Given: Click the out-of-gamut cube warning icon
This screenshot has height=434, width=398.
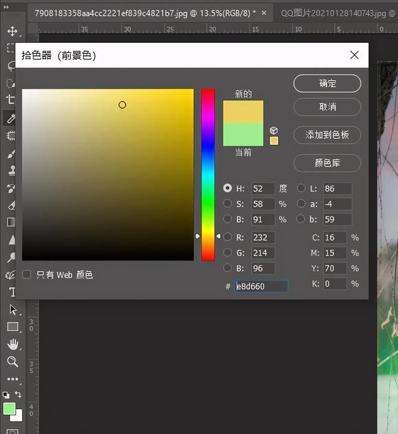Looking at the screenshot, I should click(274, 130).
